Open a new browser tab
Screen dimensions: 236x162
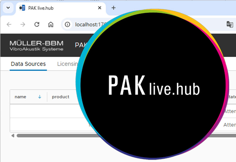114,8
